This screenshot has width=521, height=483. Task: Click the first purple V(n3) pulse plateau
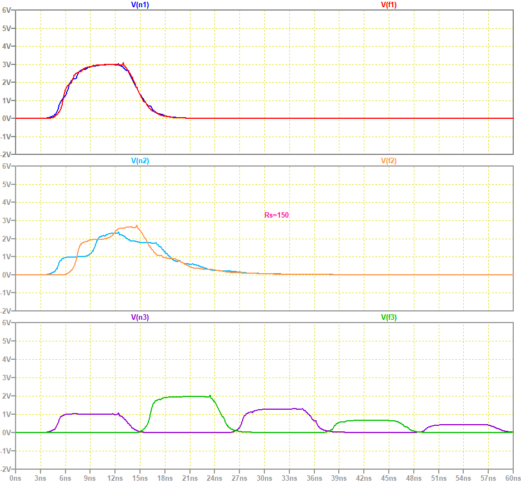[x=89, y=414]
